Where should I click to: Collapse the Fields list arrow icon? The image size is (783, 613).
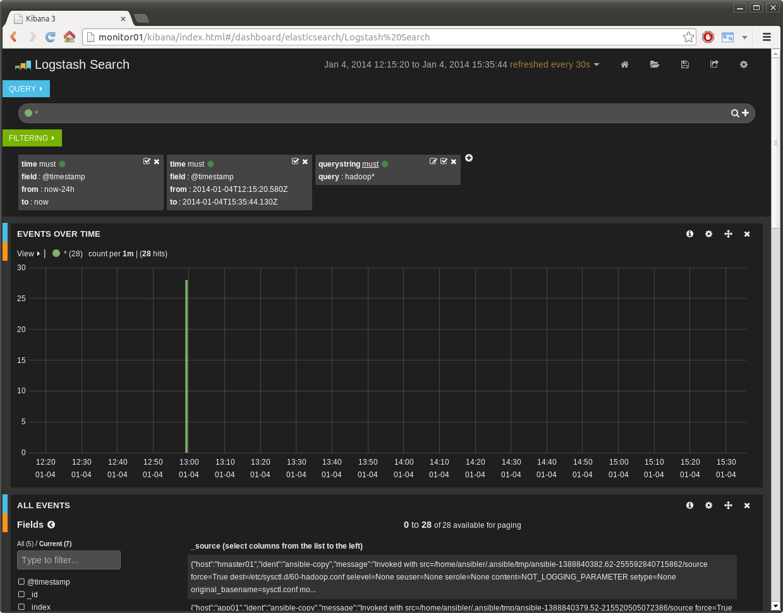point(51,525)
